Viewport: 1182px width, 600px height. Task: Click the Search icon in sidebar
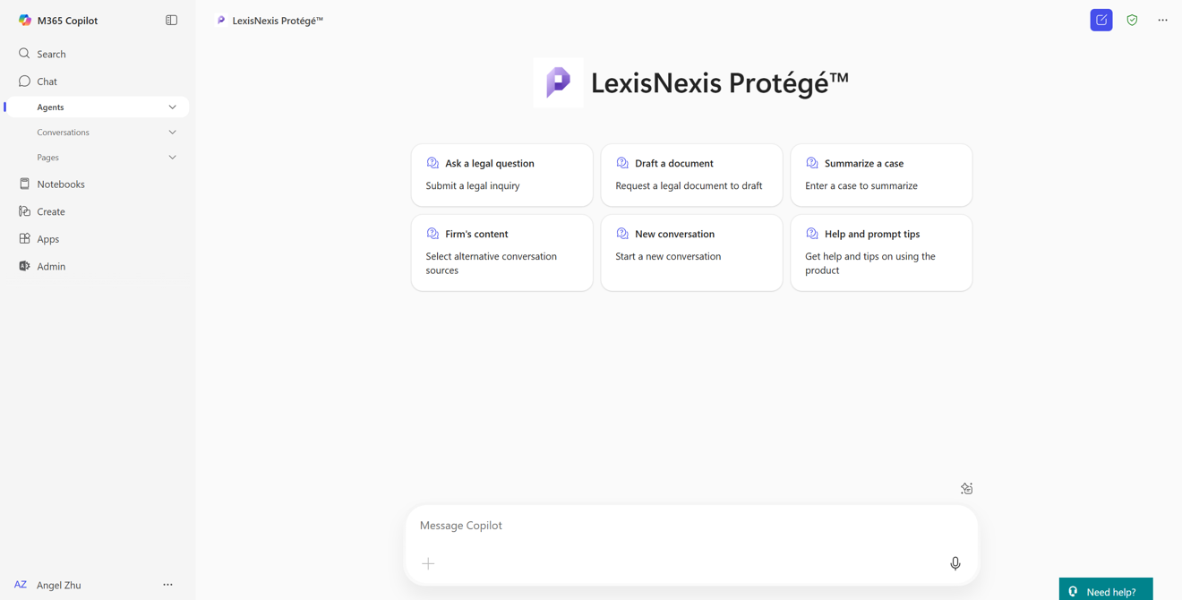[x=24, y=54]
